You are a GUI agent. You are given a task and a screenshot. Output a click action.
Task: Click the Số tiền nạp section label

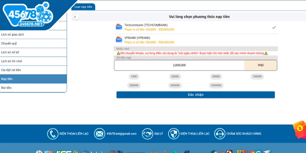point(124,58)
